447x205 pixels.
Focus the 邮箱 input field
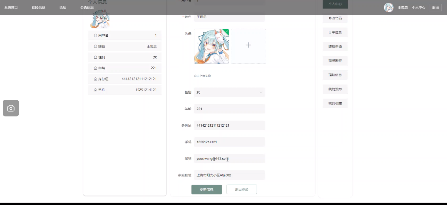[x=229, y=159]
